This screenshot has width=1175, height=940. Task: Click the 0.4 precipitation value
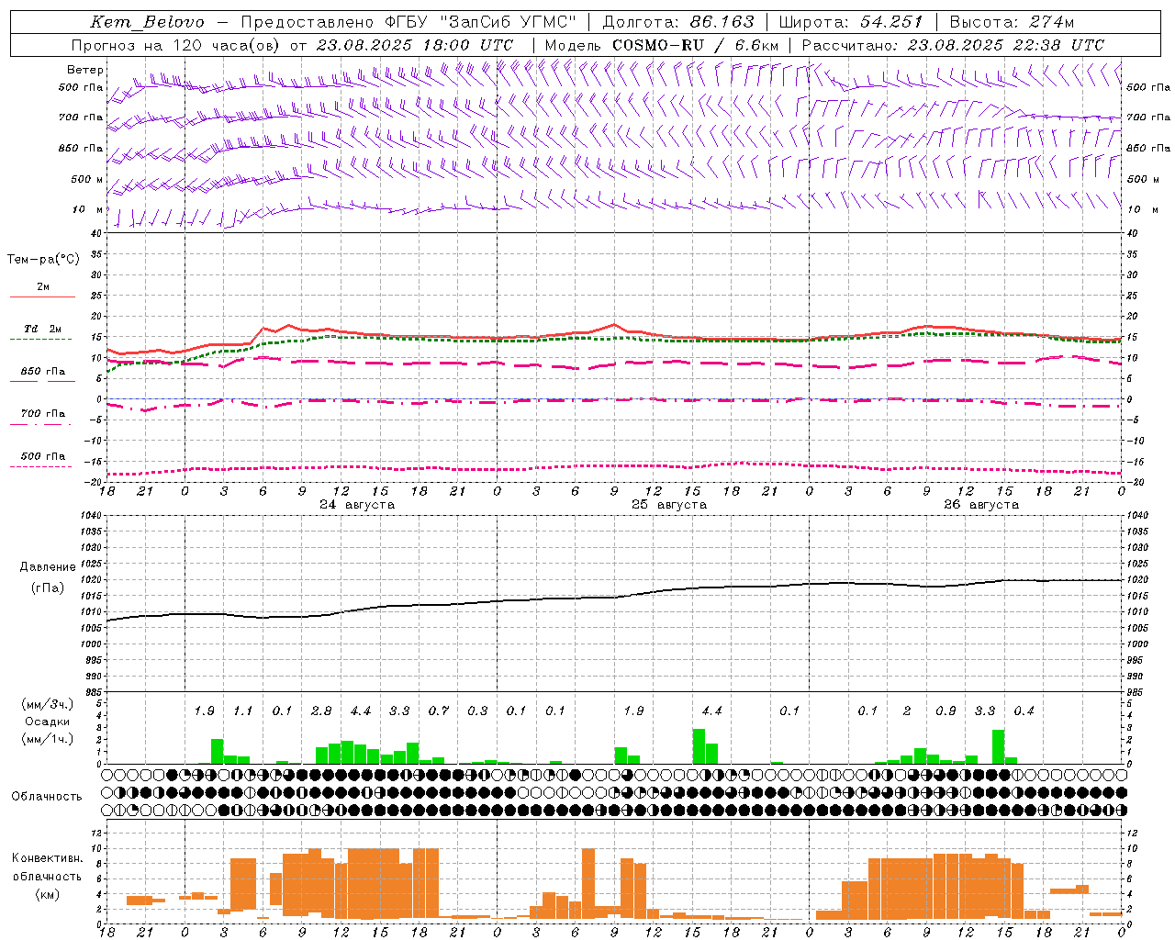pos(1024,711)
